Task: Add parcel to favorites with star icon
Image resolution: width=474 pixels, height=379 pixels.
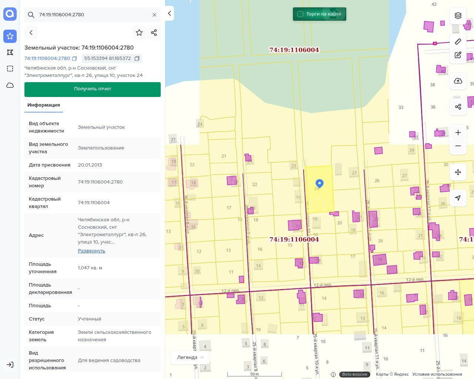Action: 139,33
